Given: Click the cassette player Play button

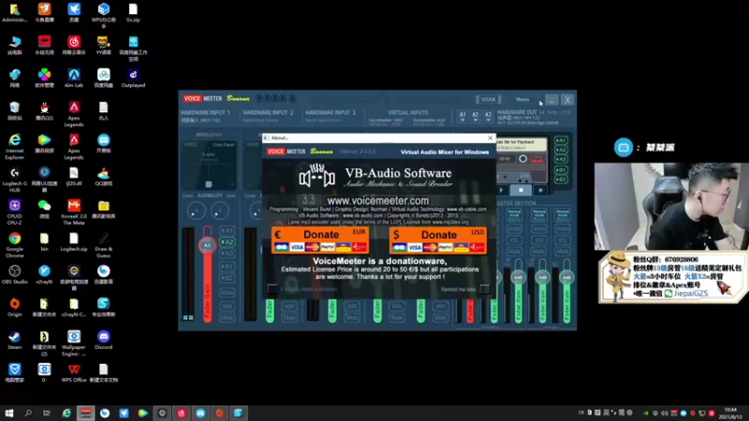Looking at the screenshot, I should pos(501,190).
